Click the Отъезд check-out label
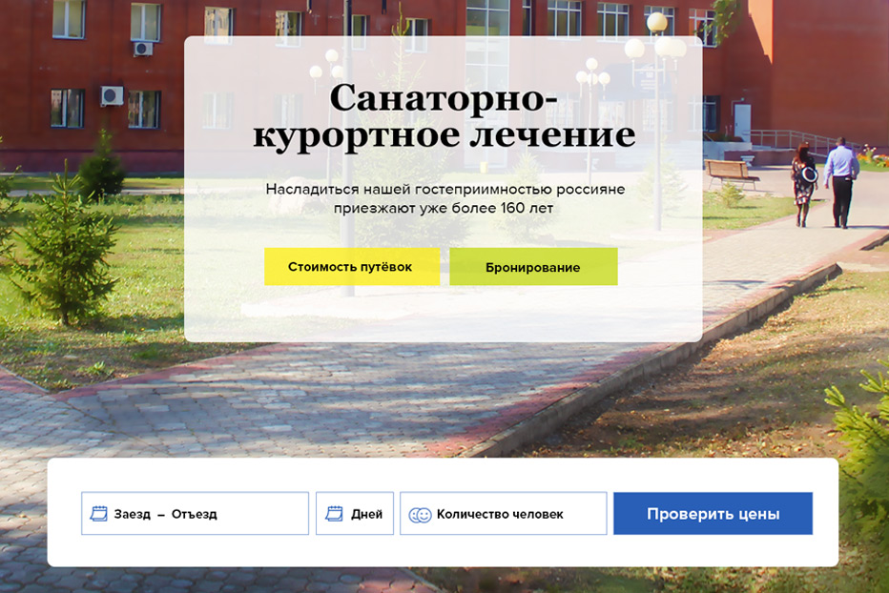 click(x=195, y=514)
